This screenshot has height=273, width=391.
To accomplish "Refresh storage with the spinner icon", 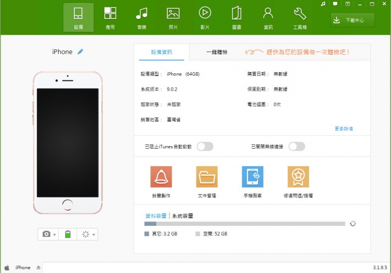I will [x=352, y=224].
